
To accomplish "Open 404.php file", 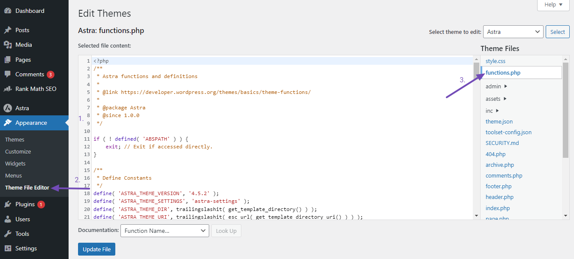I will point(496,154).
